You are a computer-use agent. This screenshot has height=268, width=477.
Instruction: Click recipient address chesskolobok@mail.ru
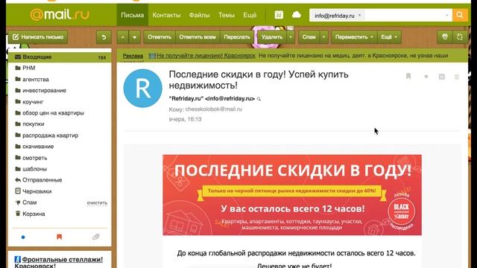(214, 109)
